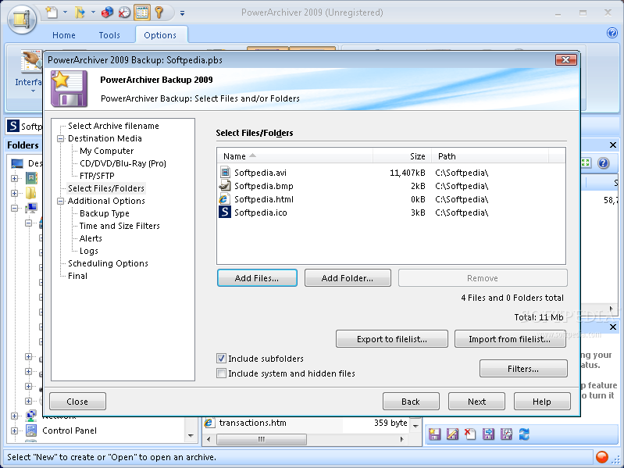Open the CD/DVD/Blu-Ray (Pro) item
The image size is (624, 468).
click(x=123, y=163)
